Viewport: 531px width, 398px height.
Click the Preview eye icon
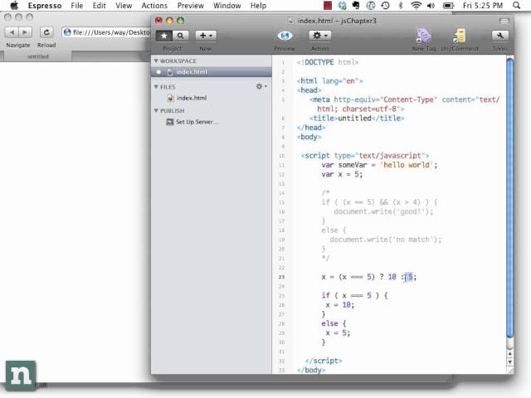pyautogui.click(x=285, y=36)
